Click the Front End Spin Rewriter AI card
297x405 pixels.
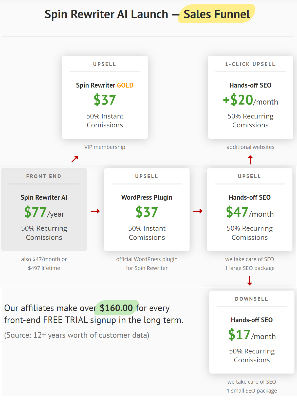44,209
